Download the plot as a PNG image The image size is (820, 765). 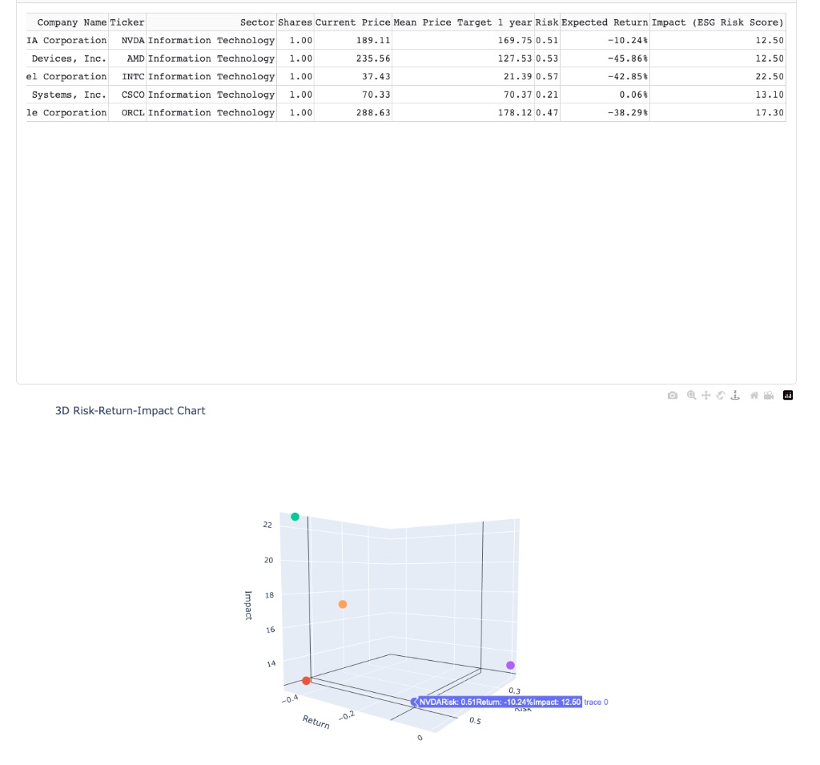[x=673, y=394]
